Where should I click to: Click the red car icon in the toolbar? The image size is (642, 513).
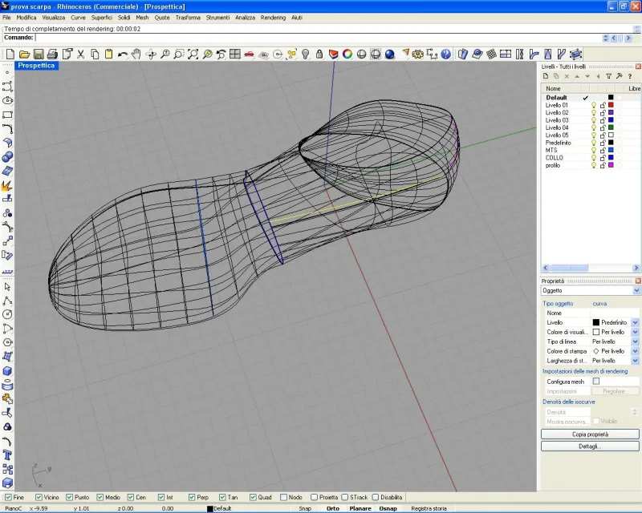(249, 54)
